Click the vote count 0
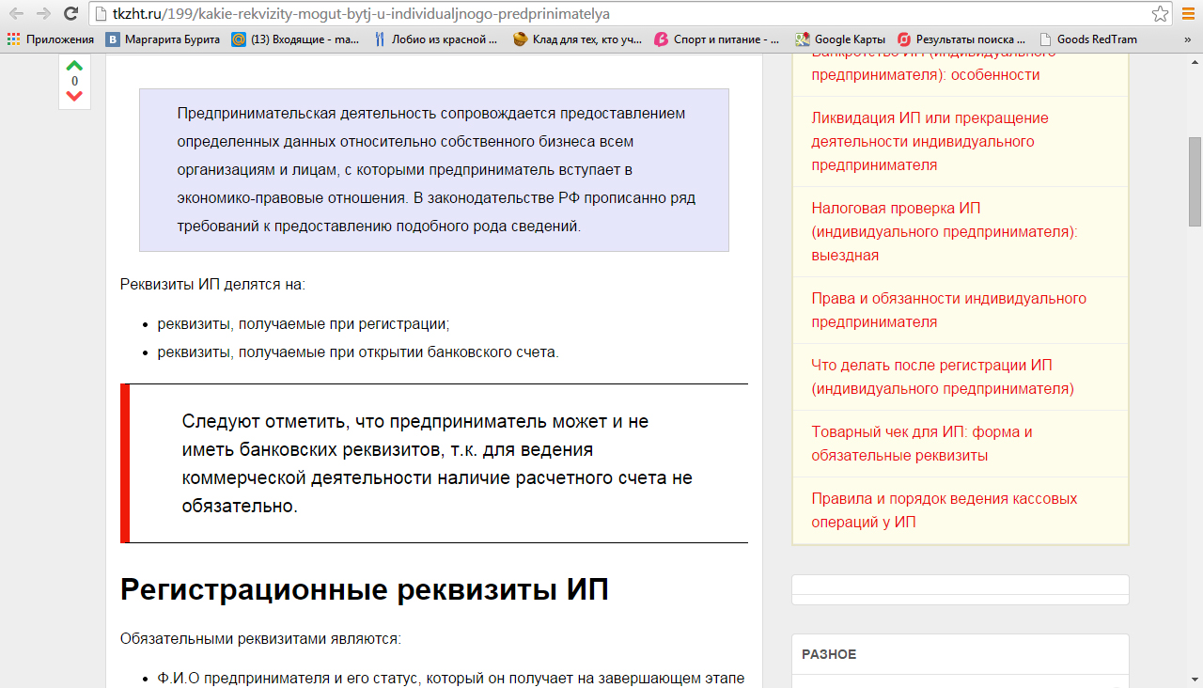Viewport: 1203px width, 688px height. point(74,82)
